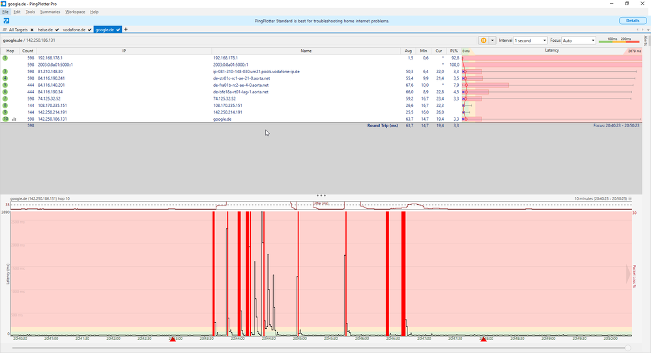
Task: Open the Alerts side panel
Action: coord(646,40)
